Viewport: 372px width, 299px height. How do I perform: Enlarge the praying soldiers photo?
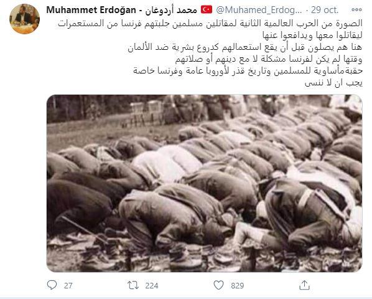point(205,183)
